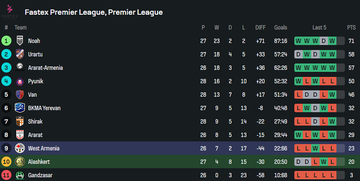Click rank number 1 green circle

6,41
